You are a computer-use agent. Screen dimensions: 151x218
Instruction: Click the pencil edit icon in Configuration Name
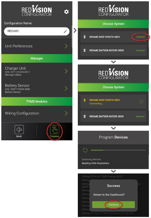(65, 32)
